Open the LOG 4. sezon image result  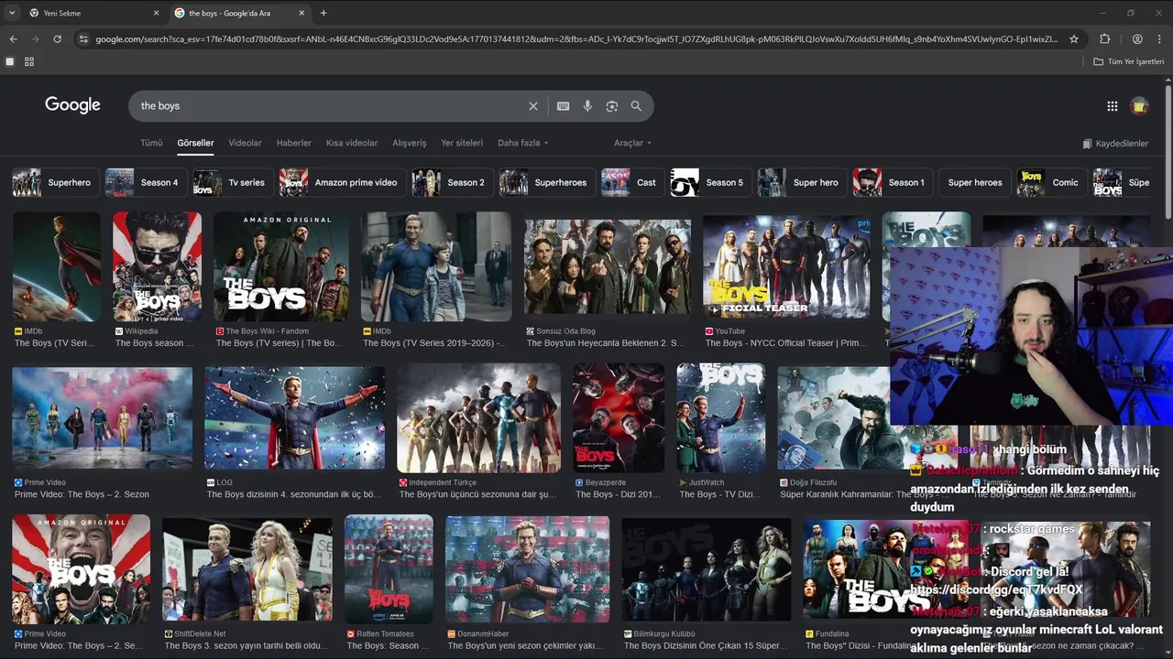(294, 417)
